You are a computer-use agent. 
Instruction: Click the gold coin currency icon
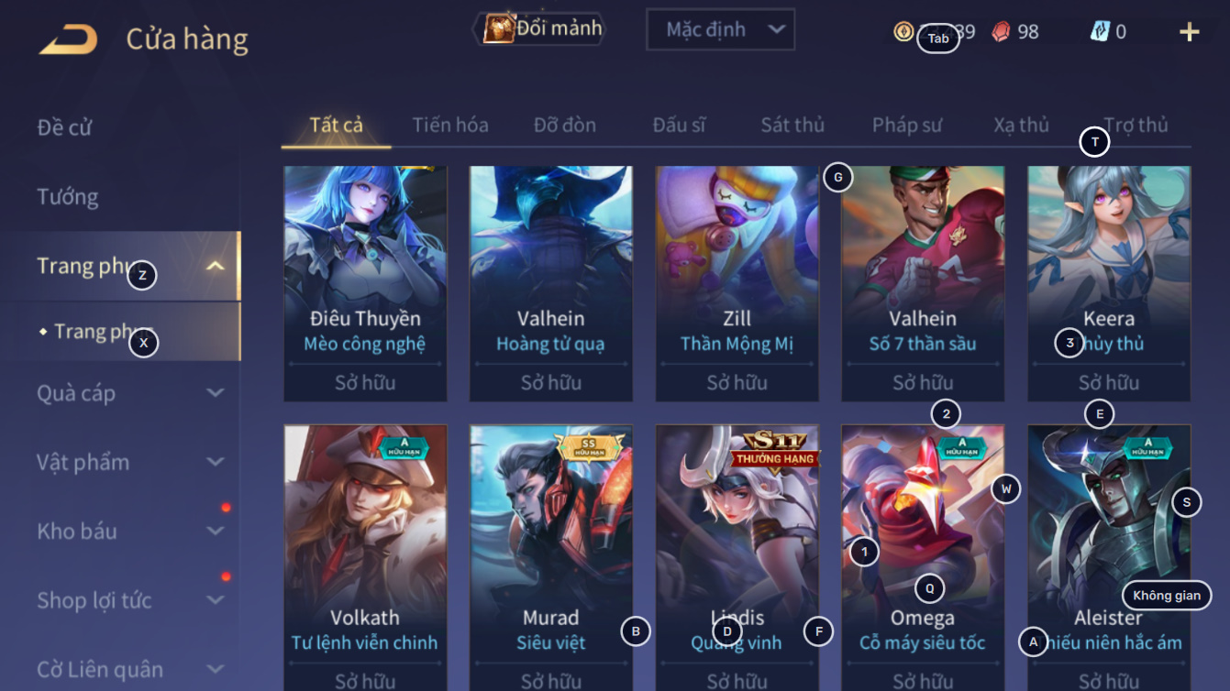pyautogui.click(x=903, y=32)
